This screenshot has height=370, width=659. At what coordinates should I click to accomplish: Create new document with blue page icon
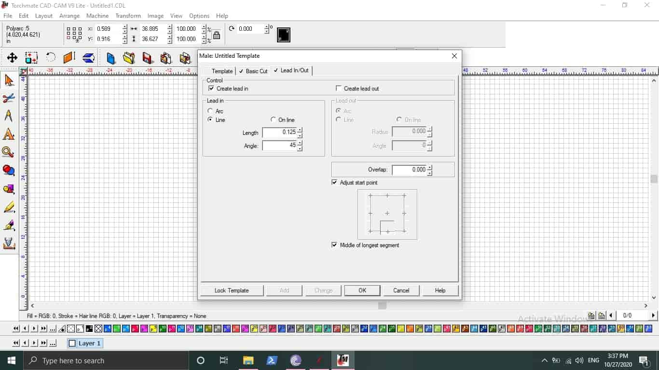(x=111, y=58)
